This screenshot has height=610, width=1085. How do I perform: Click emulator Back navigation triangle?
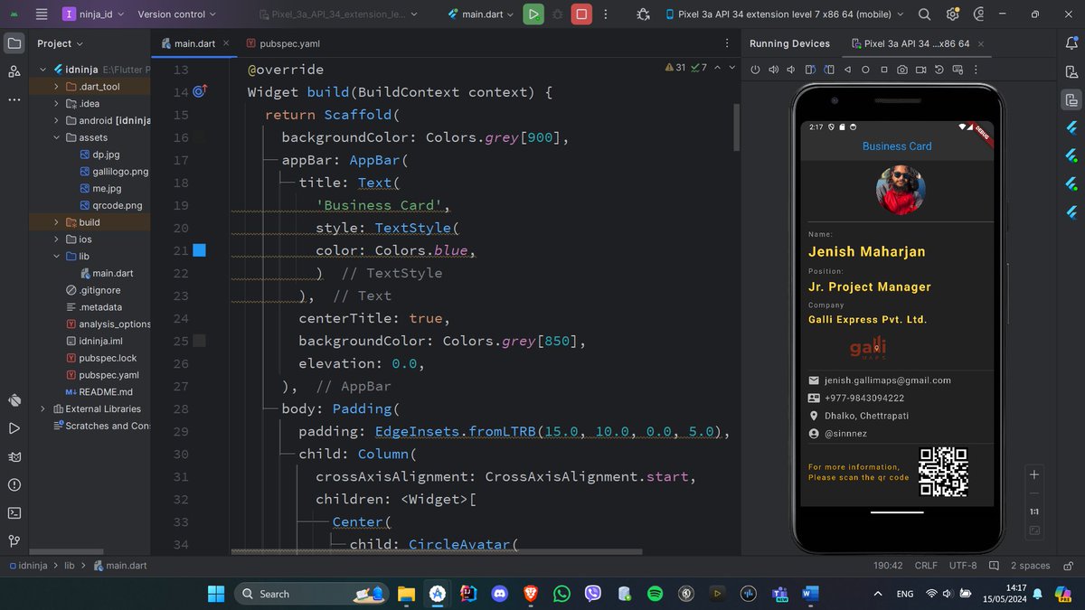click(x=847, y=70)
